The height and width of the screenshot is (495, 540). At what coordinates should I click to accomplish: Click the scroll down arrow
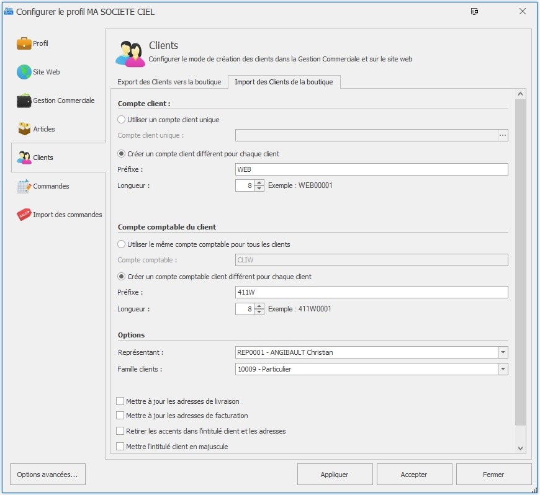(520, 448)
